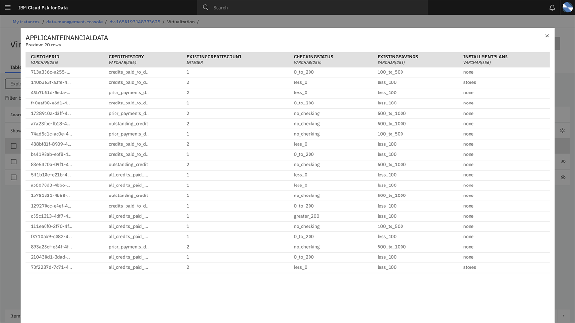Select the second table checkbox

(14, 161)
